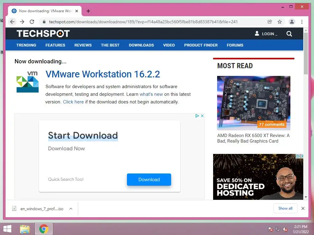Click the 'Start Download' ad heading

pyautogui.click(x=83, y=136)
